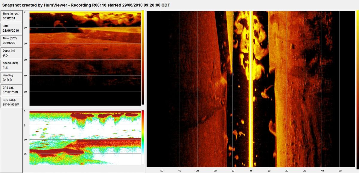359x173 pixels.
Task: Click the HumViewer snapshot title text
Action: point(86,5)
